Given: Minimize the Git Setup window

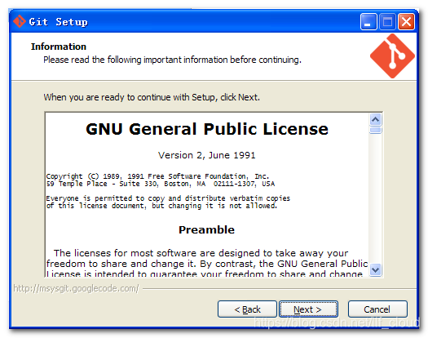Looking at the screenshot, I should coord(368,21).
